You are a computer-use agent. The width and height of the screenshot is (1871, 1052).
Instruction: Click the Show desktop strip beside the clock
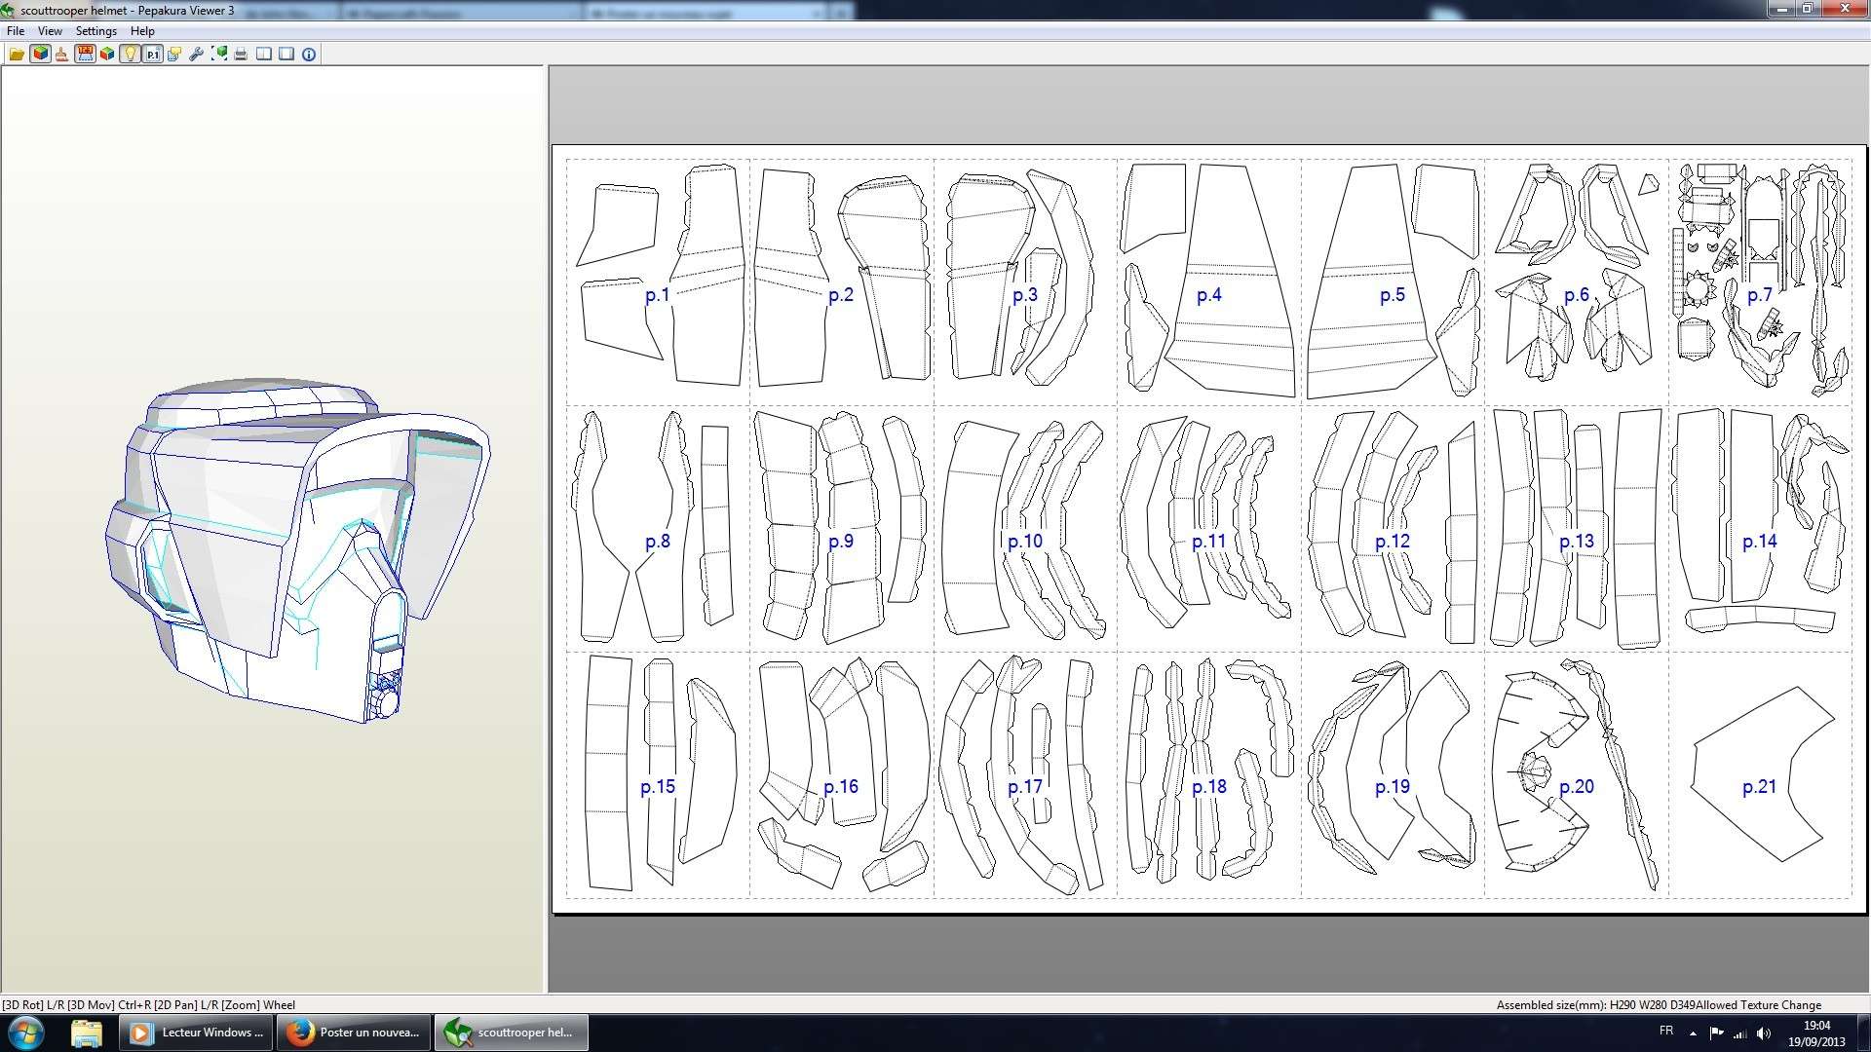coord(1863,1033)
